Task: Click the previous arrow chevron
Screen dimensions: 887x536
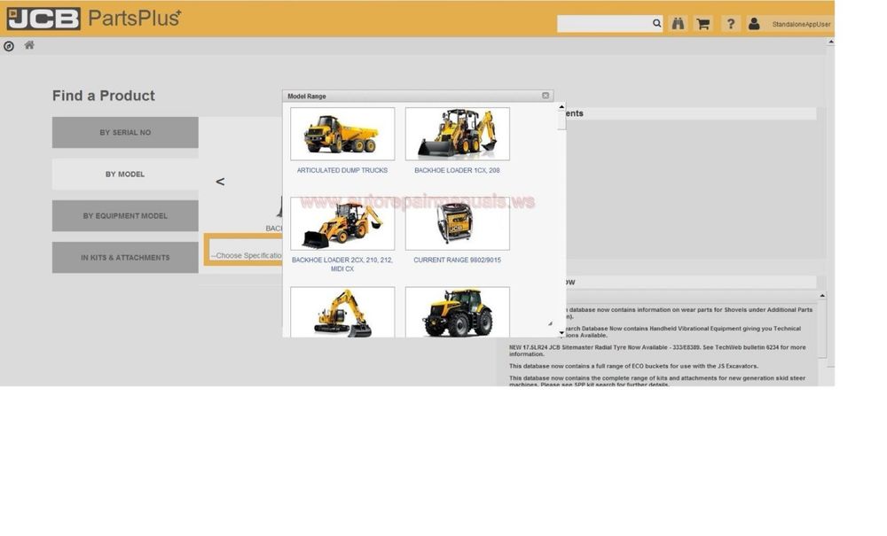Action: [x=220, y=182]
